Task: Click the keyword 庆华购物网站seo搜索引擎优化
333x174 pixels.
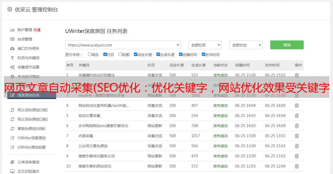Action: [103, 126]
